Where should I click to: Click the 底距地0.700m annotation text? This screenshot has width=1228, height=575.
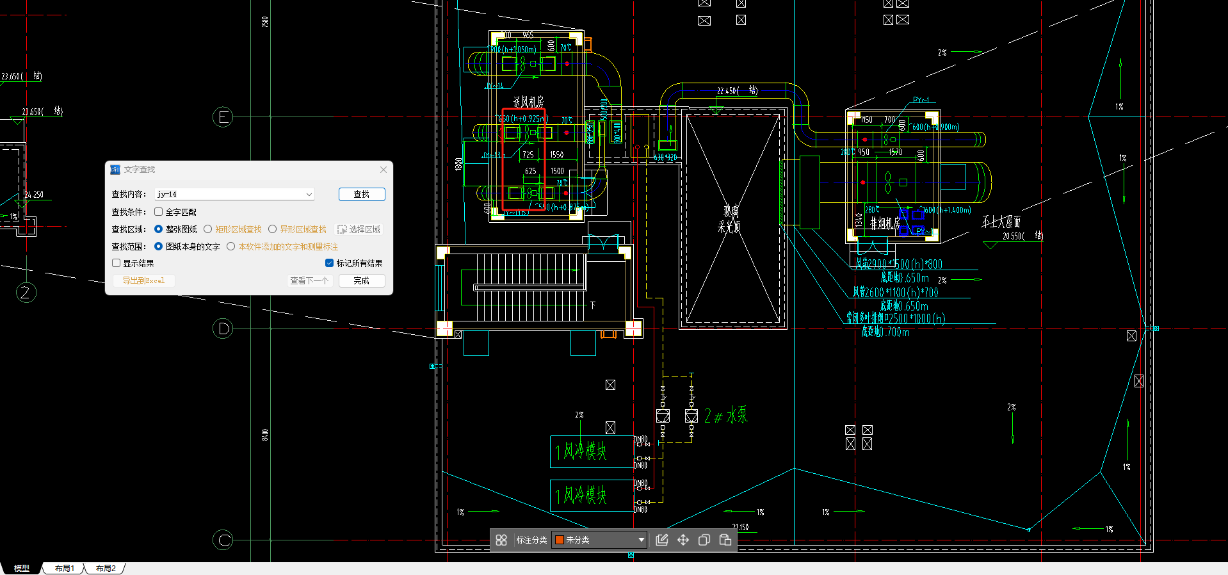pyautogui.click(x=885, y=332)
